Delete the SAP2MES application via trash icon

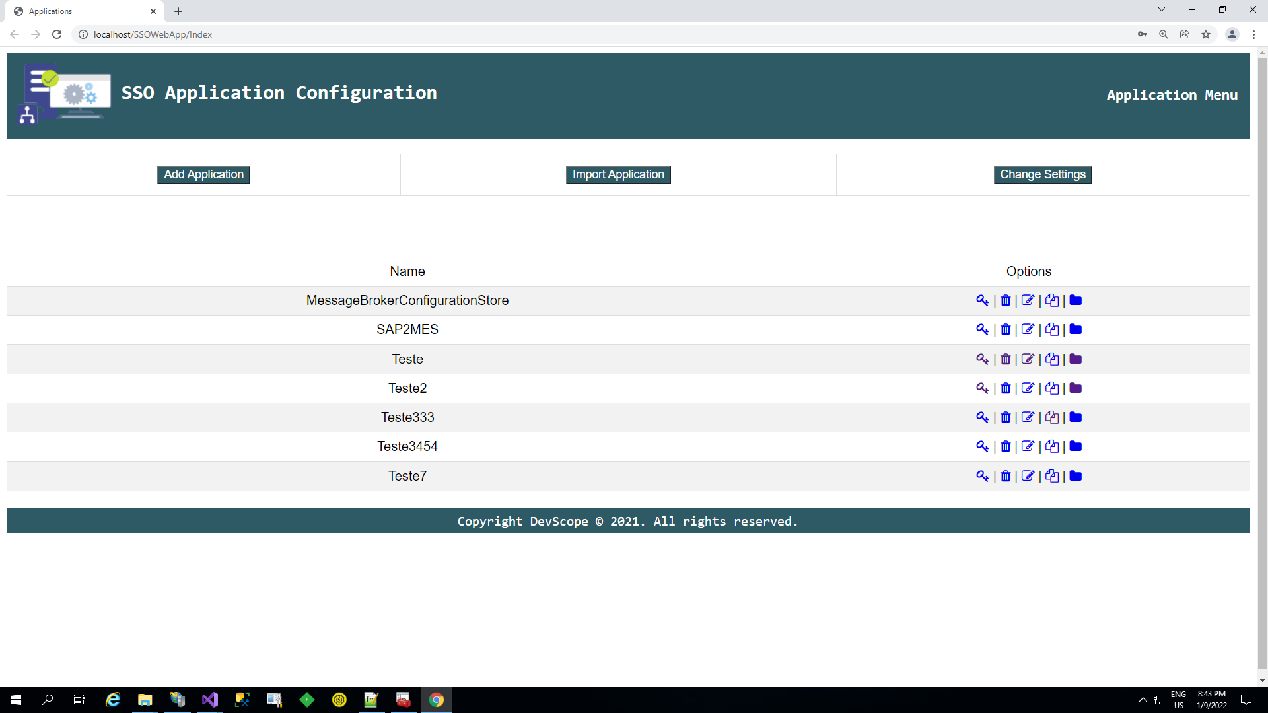click(x=1005, y=329)
